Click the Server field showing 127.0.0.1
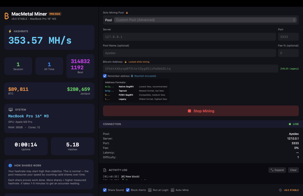303x196 pixels. click(x=189, y=37)
